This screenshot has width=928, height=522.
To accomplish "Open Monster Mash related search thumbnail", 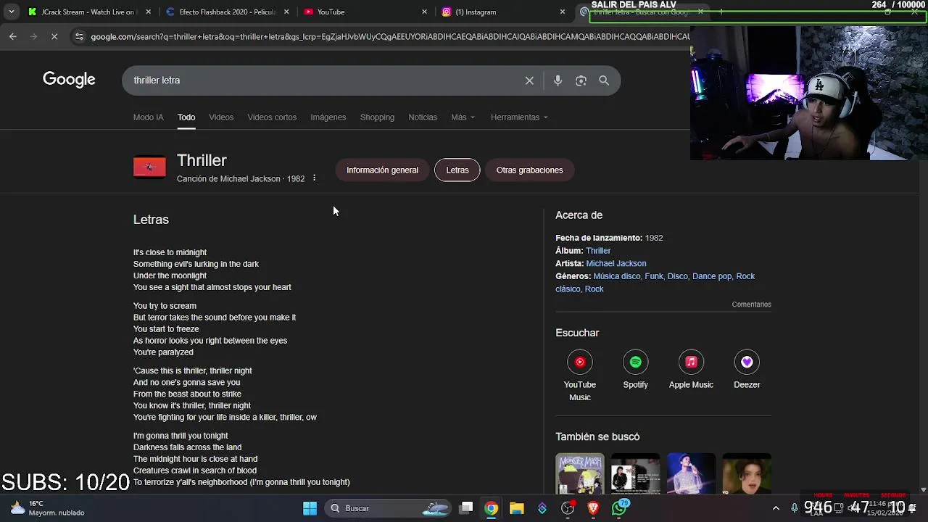I will (580, 474).
